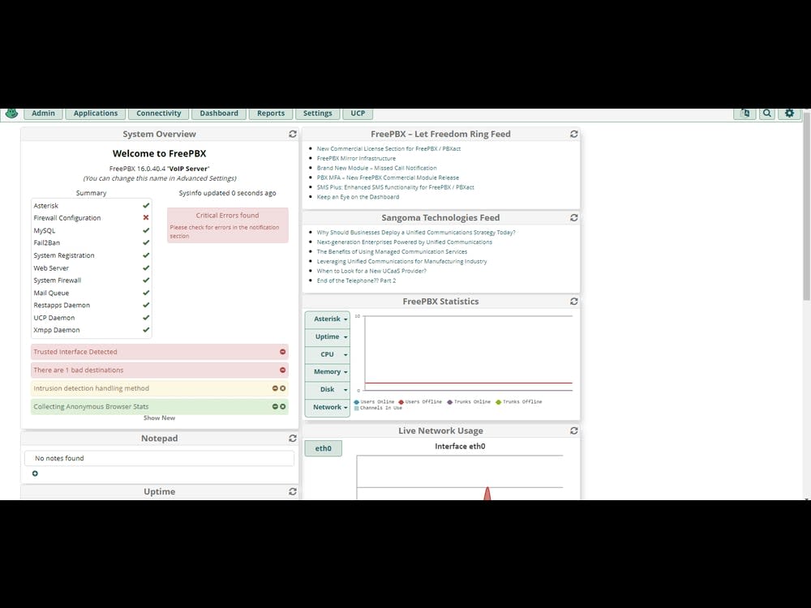Click the Collecting Anonymous Browser Stats notice
The image size is (811, 608).
(x=159, y=407)
